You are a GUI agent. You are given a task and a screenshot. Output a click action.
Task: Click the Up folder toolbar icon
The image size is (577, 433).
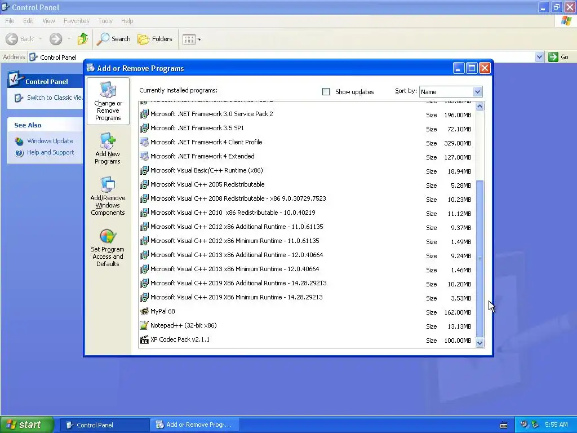point(83,39)
